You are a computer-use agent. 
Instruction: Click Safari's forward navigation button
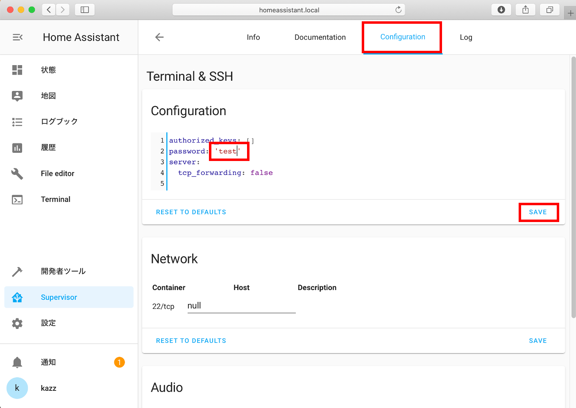point(63,9)
